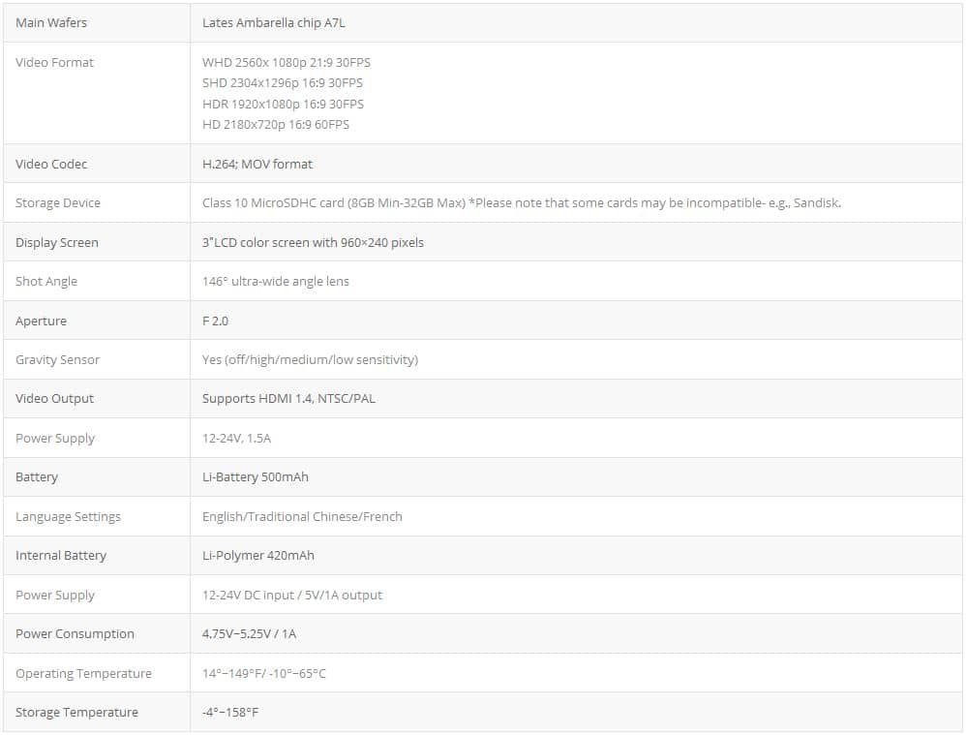Select the HD 2180x720p 60FPS line
This screenshot has width=966, height=735.
275,125
